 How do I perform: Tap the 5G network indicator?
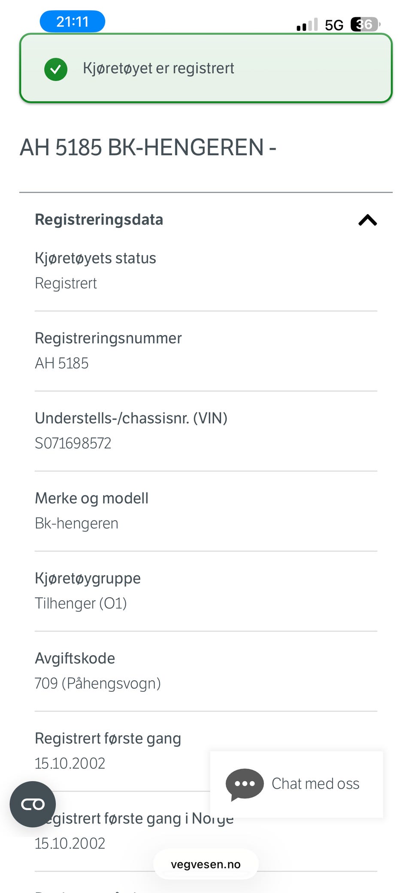(x=334, y=25)
